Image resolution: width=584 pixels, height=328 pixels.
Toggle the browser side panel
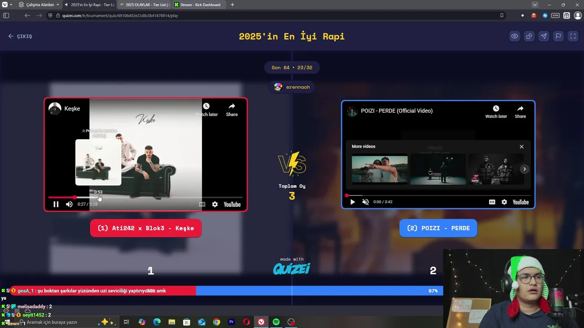[x=6, y=15]
